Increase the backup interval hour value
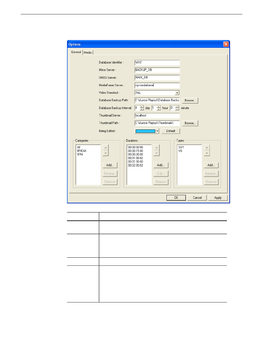The width and height of the screenshot is (263, 341). (159, 107)
